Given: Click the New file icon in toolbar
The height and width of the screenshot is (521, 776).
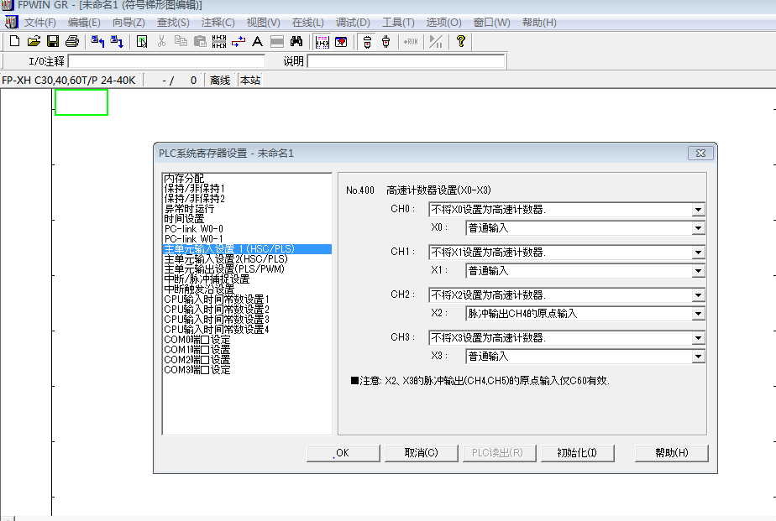Looking at the screenshot, I should point(14,41).
